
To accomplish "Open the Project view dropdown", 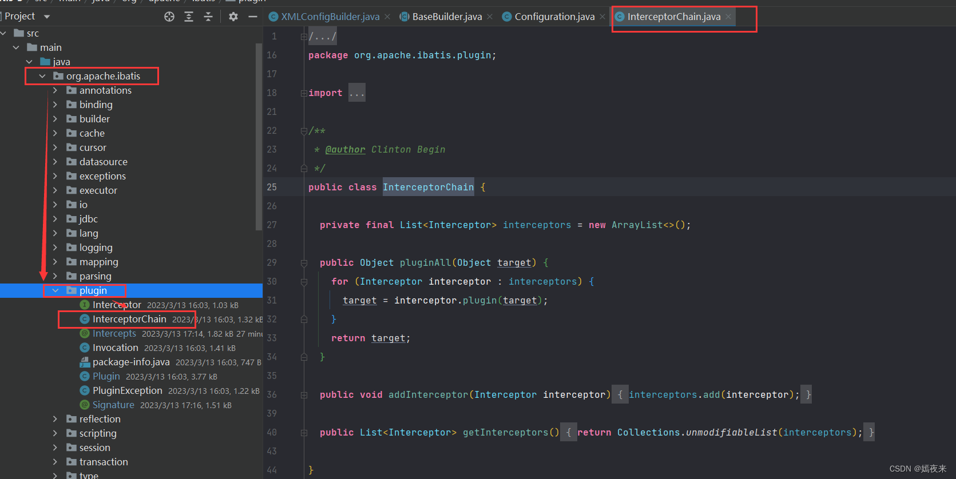I will pos(47,17).
